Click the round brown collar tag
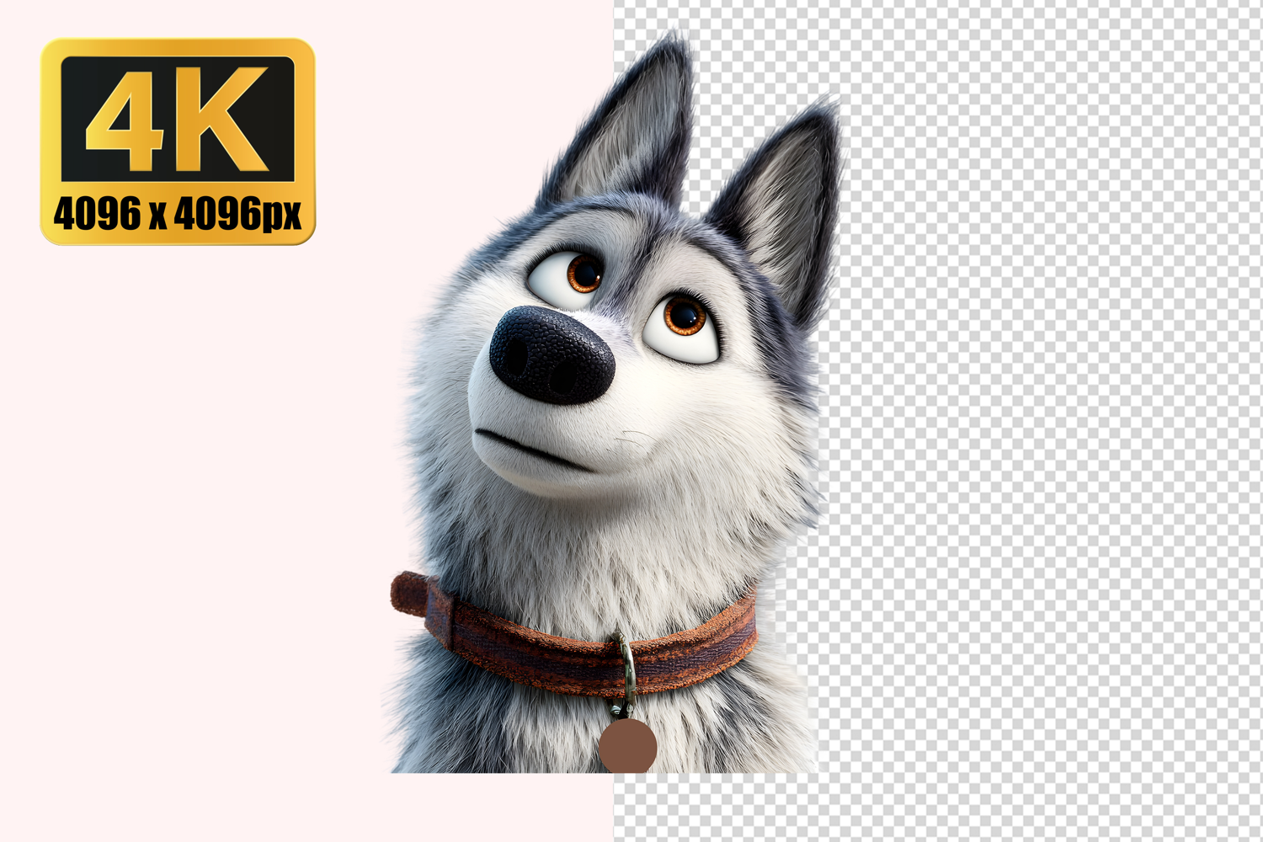 (x=628, y=746)
